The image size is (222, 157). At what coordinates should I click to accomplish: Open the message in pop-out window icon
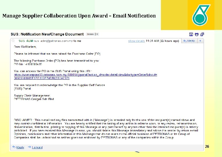(x=202, y=34)
